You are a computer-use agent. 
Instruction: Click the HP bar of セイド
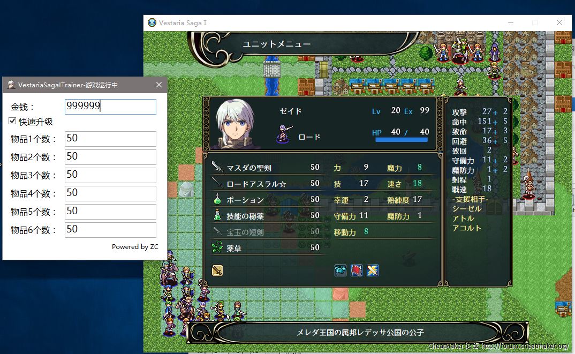pyautogui.click(x=401, y=140)
